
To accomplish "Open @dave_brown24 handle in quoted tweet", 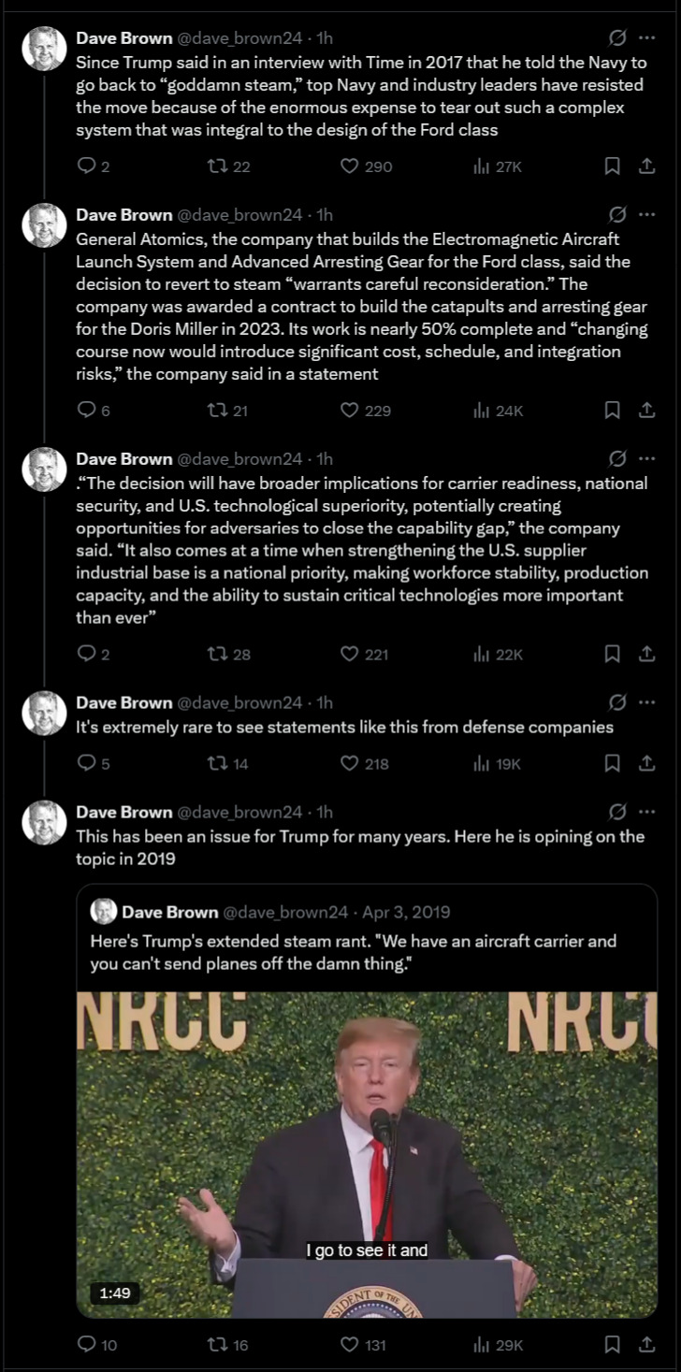I will point(285,911).
